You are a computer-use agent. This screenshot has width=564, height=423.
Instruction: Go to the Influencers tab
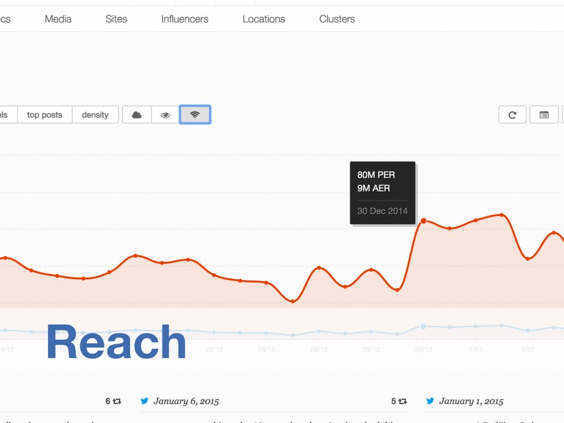point(185,19)
